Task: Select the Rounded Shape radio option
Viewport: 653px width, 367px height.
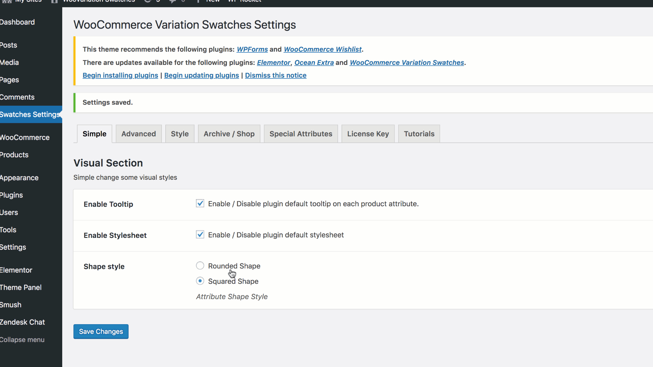Action: (x=200, y=266)
